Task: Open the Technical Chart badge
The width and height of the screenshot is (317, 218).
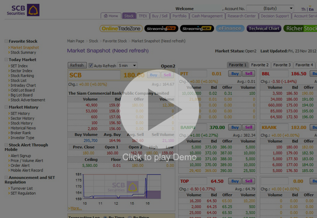Action: pos(264,29)
